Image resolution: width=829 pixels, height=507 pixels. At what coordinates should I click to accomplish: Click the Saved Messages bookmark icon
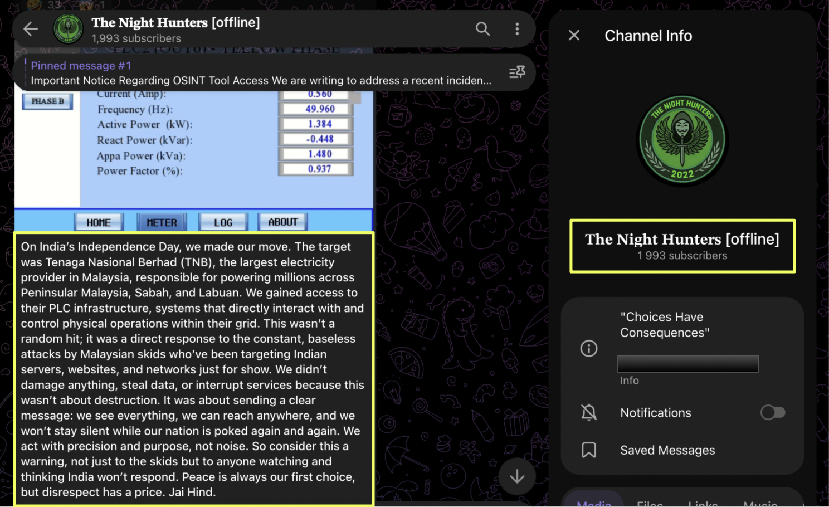pos(589,450)
